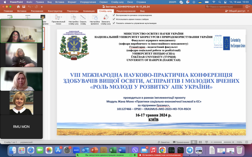The image size is (252, 157).
Task: Click the Spotlight search icon
Action: (220, 2)
